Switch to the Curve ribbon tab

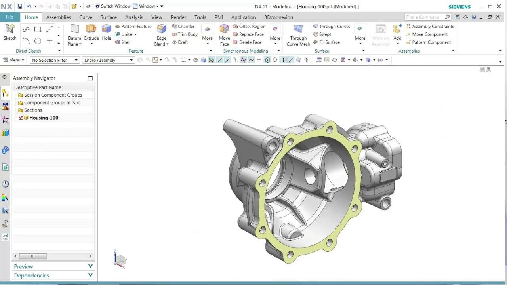pos(86,17)
